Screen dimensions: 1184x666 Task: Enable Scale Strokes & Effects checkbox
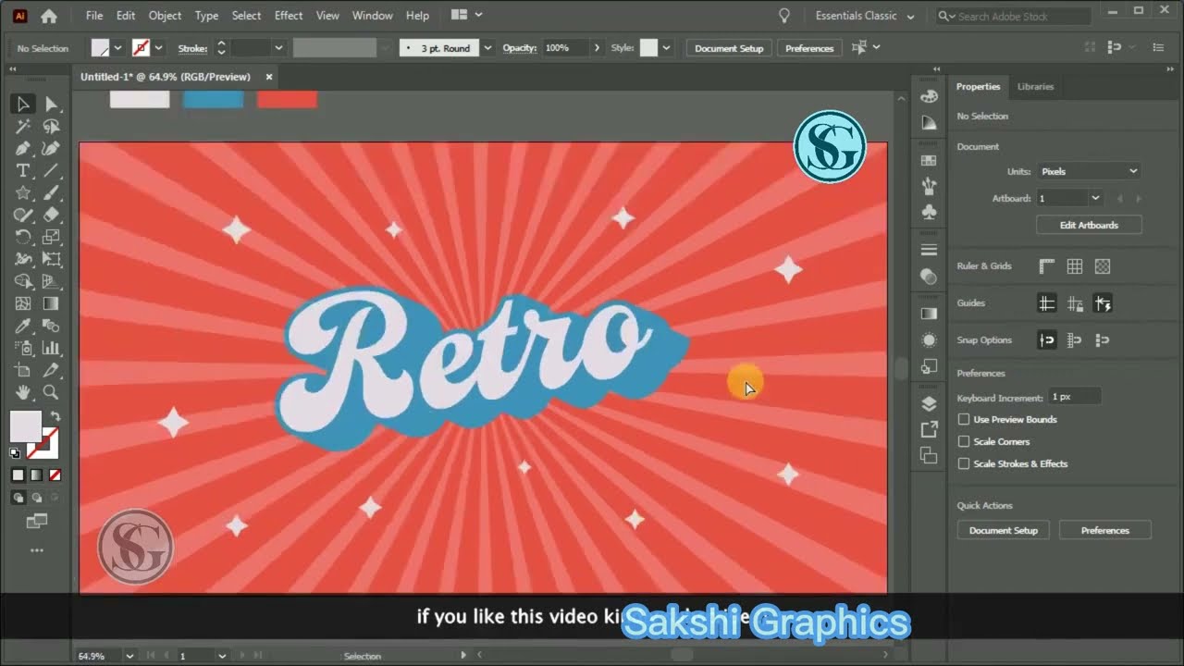[x=964, y=463]
